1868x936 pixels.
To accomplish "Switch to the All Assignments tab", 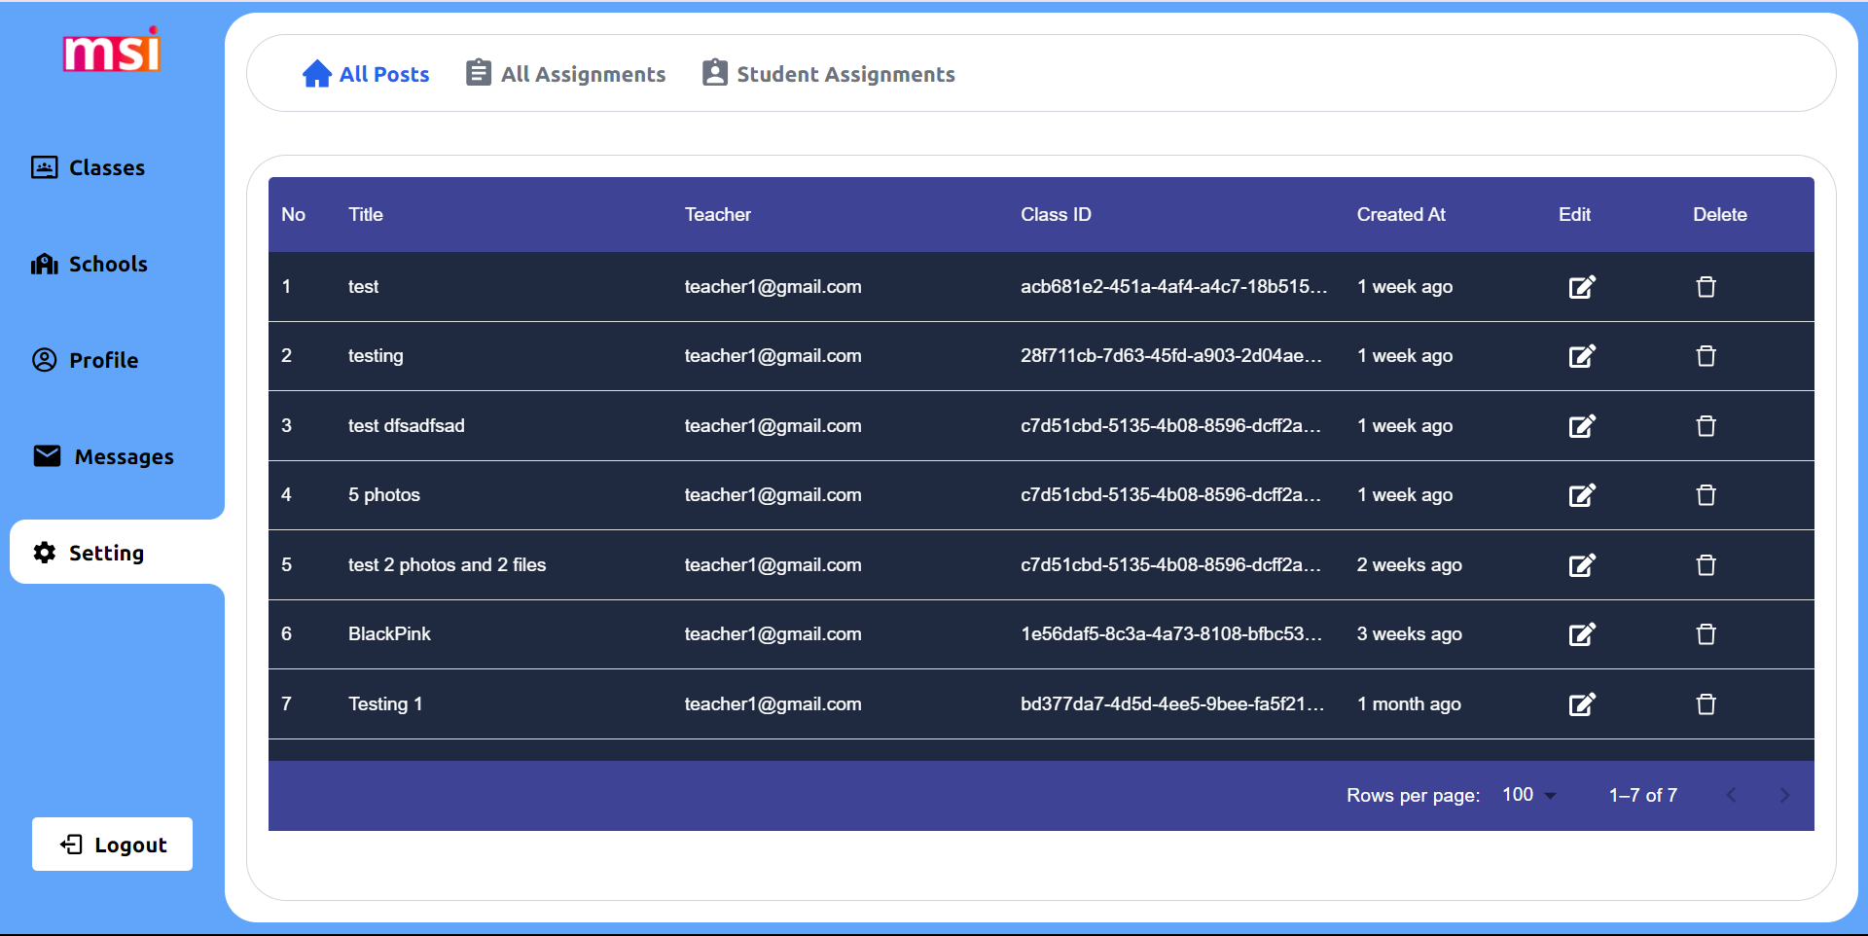I will click(566, 74).
